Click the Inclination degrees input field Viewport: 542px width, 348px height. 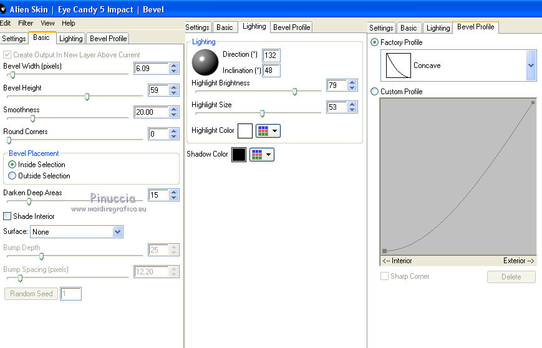pos(271,70)
